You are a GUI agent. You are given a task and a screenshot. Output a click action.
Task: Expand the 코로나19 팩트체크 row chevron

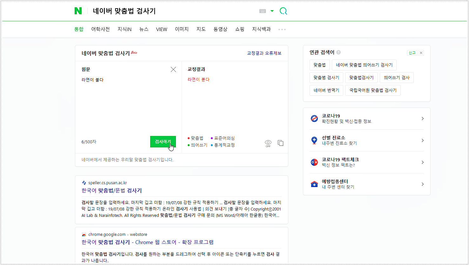(x=422, y=162)
